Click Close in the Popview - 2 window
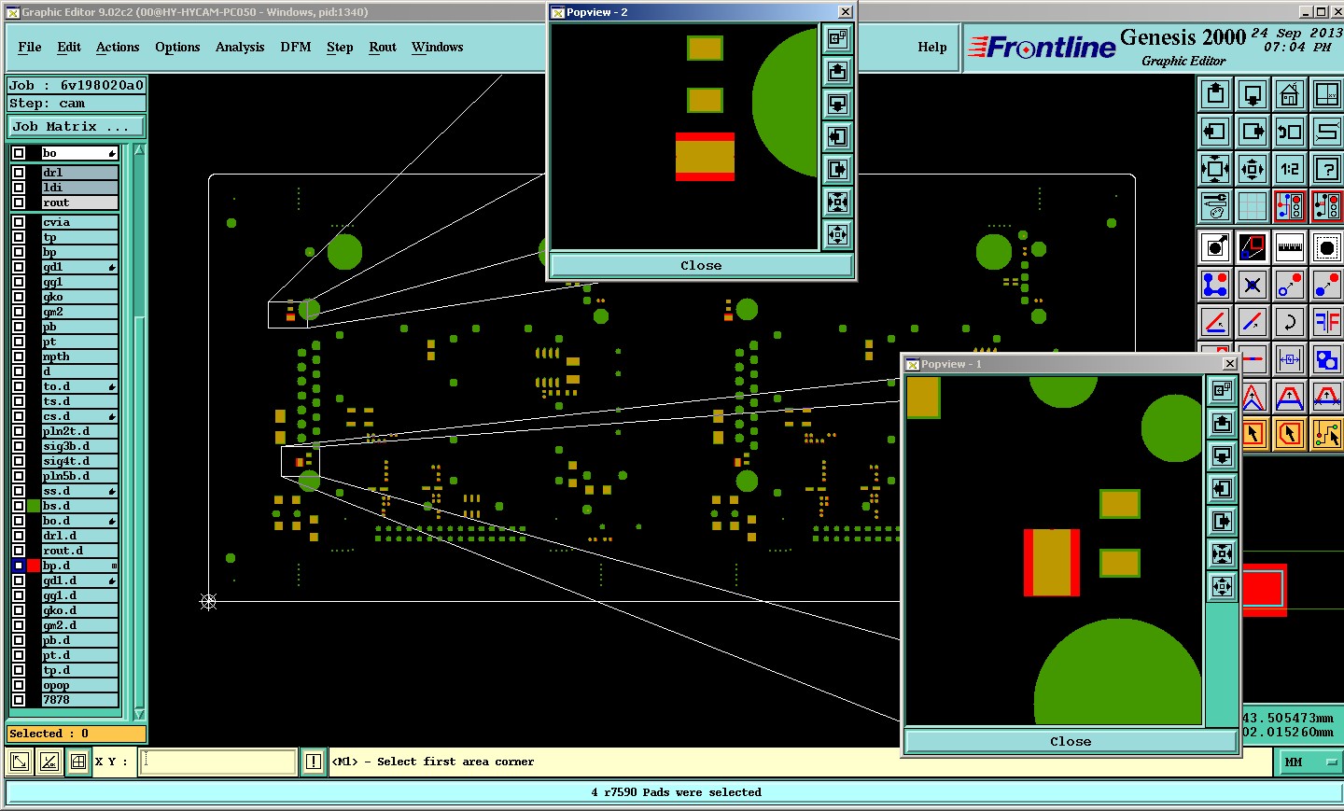Screen dimensions: 1344x811 coord(701,266)
